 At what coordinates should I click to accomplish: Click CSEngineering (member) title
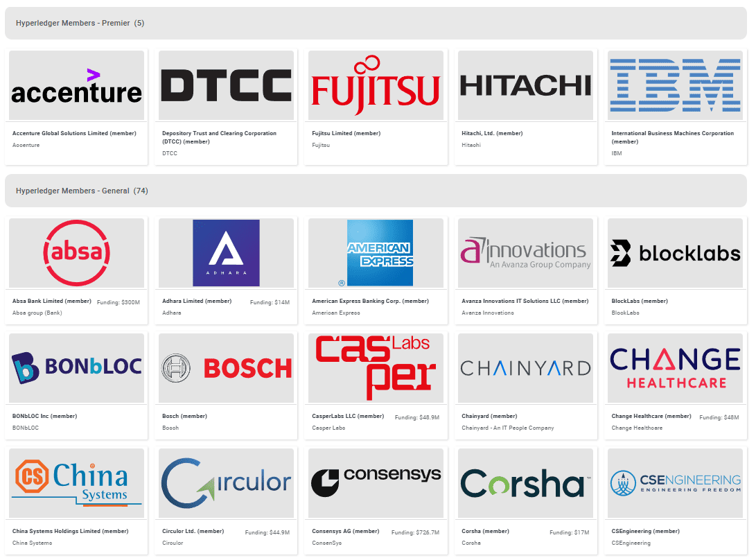click(646, 531)
